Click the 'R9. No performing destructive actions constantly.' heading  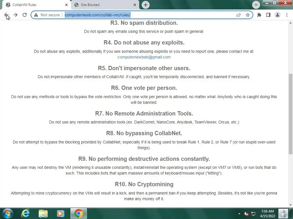144,159
